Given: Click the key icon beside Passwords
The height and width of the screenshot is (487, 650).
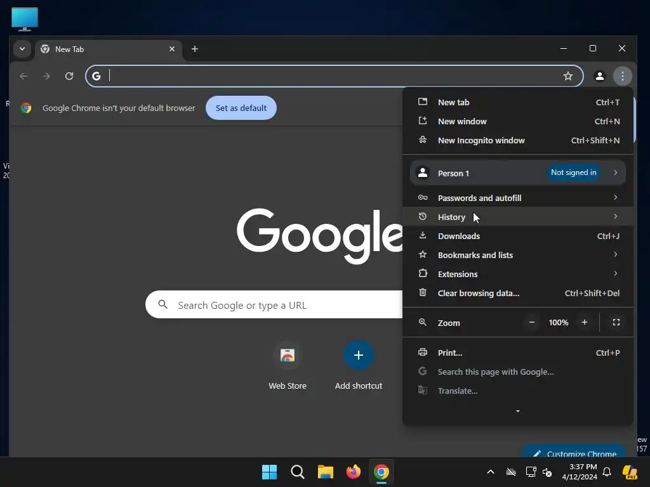Looking at the screenshot, I should click(422, 198).
